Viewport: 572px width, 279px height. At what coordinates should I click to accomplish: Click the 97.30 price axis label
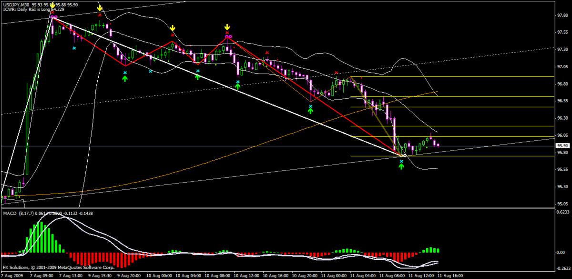point(562,50)
